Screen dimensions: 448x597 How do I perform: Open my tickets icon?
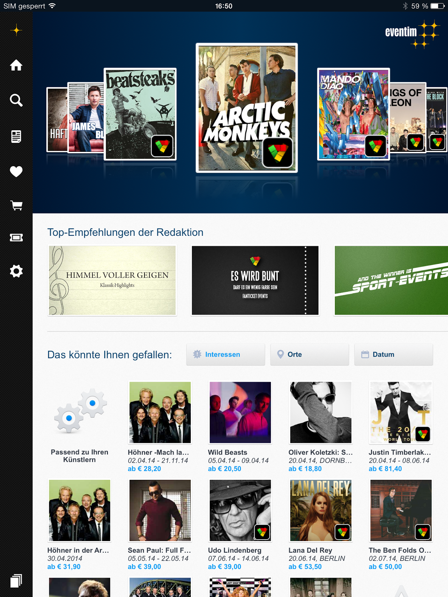(16, 238)
